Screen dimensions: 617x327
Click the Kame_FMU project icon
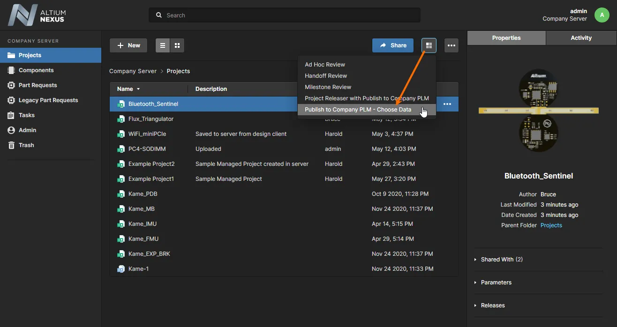[x=121, y=239]
